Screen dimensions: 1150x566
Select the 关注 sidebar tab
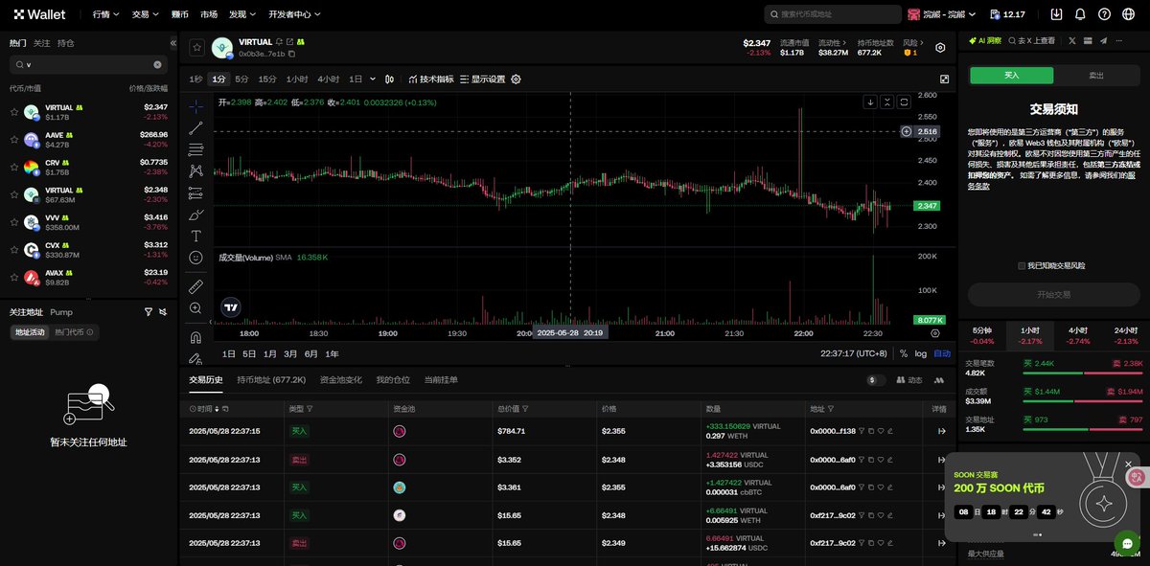tap(41, 43)
